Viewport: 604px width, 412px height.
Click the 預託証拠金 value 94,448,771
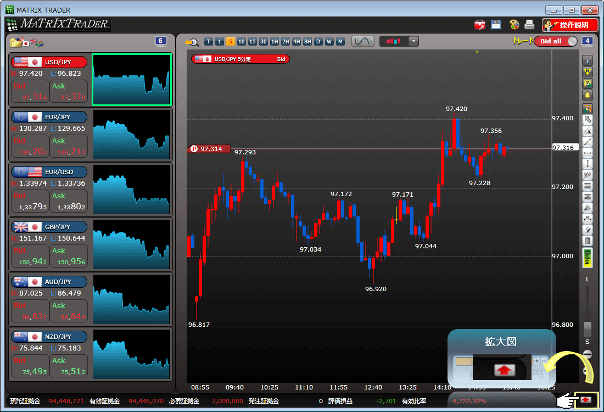pyautogui.click(x=66, y=401)
